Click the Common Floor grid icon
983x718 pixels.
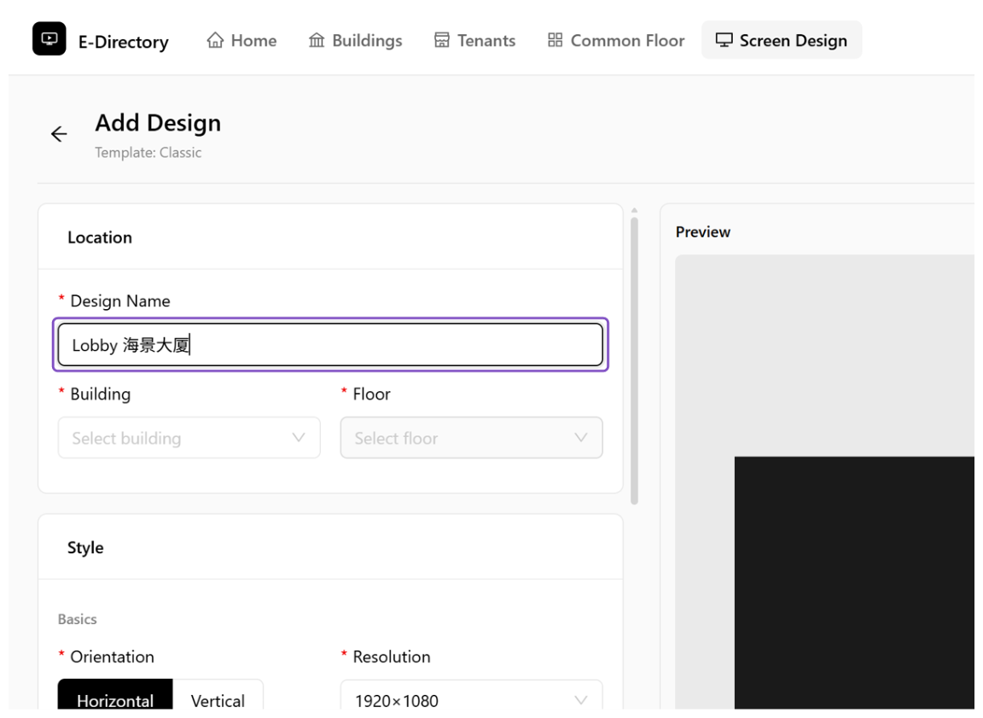coord(555,40)
